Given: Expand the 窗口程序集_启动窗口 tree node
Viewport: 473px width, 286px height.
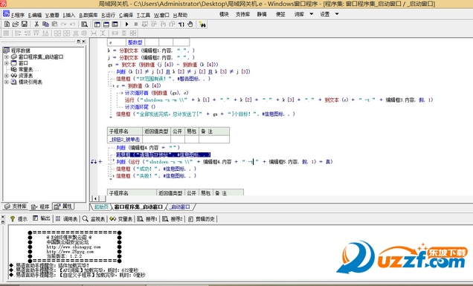Looking at the screenshot, I should 7,56.
